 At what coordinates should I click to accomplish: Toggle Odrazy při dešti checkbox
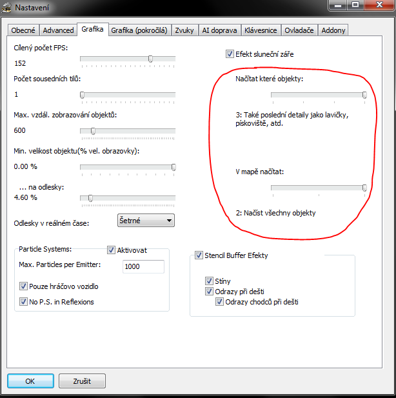209,292
